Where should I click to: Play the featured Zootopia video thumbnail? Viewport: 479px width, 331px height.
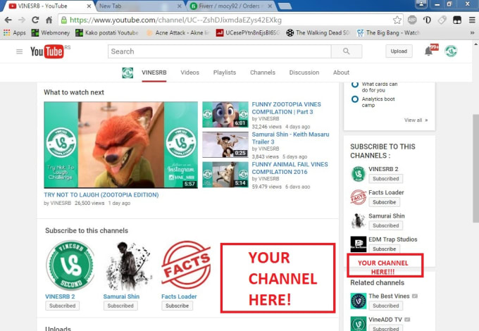point(120,145)
